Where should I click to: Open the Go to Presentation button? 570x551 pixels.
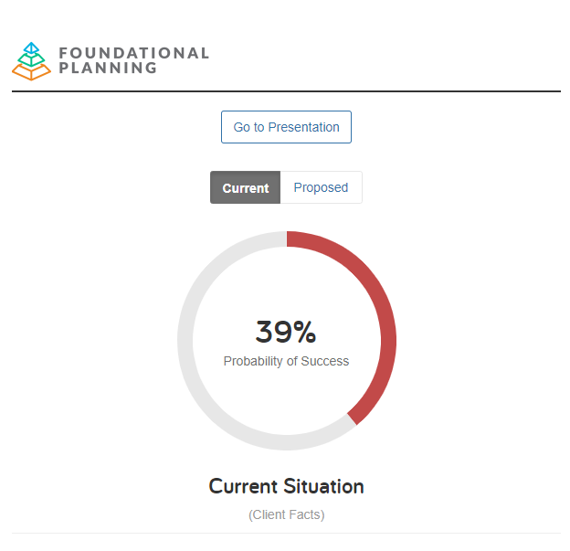coord(286,127)
